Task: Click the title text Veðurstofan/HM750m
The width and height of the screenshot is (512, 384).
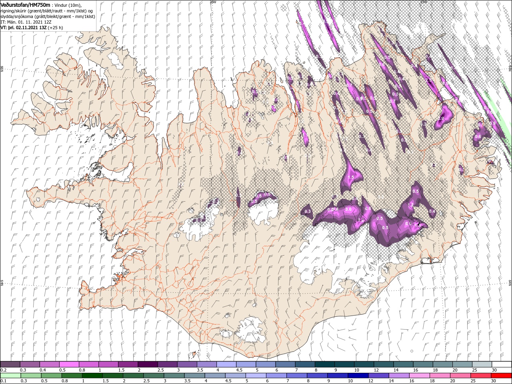Action: (26, 4)
